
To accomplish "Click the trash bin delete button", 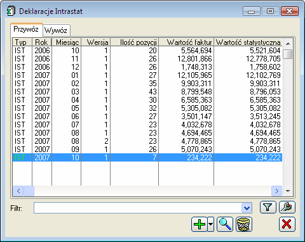I will [x=243, y=224].
